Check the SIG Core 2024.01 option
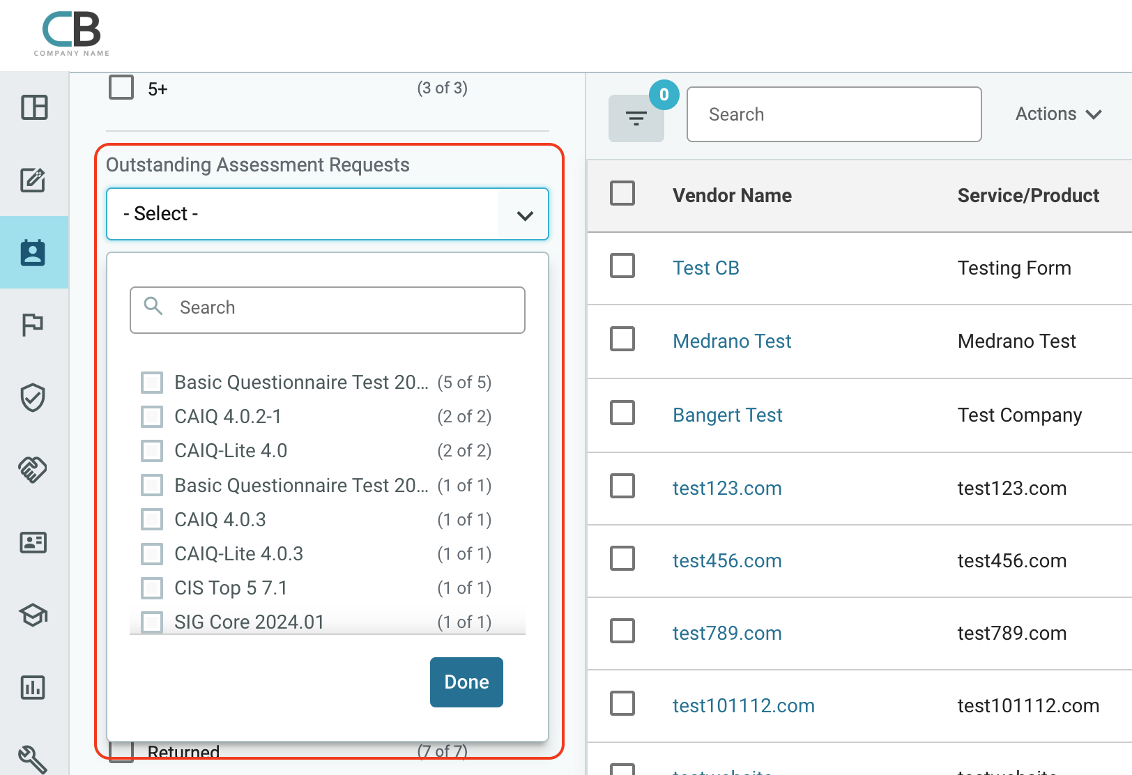The width and height of the screenshot is (1132, 775). [152, 622]
